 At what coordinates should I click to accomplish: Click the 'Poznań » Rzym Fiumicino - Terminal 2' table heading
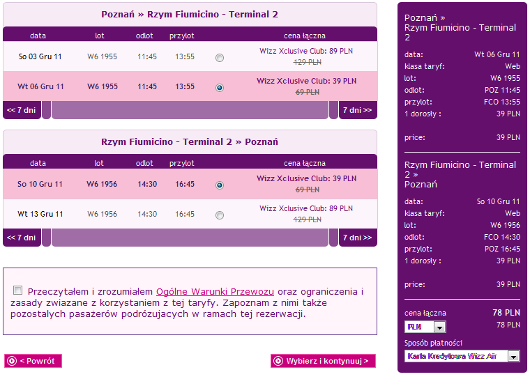click(190, 15)
